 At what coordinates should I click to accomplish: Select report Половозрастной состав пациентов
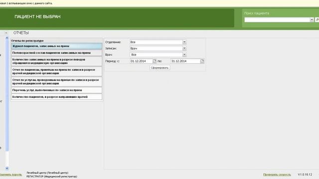[x=56, y=53]
